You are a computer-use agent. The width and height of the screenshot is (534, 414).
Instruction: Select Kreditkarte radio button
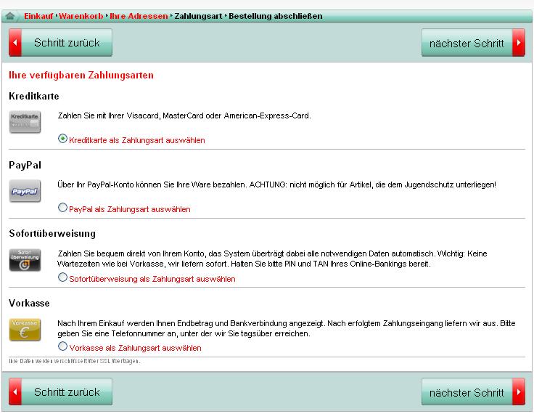click(62, 139)
